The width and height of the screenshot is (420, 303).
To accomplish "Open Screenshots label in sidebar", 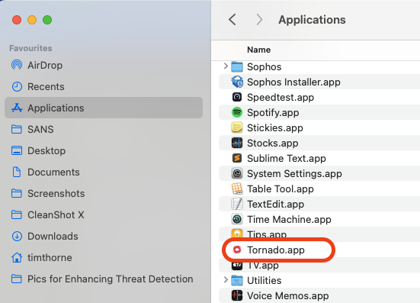I will point(56,193).
